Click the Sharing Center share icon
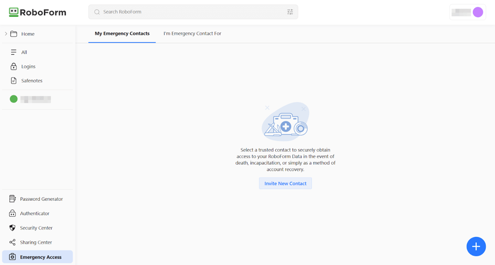 [x=12, y=242]
